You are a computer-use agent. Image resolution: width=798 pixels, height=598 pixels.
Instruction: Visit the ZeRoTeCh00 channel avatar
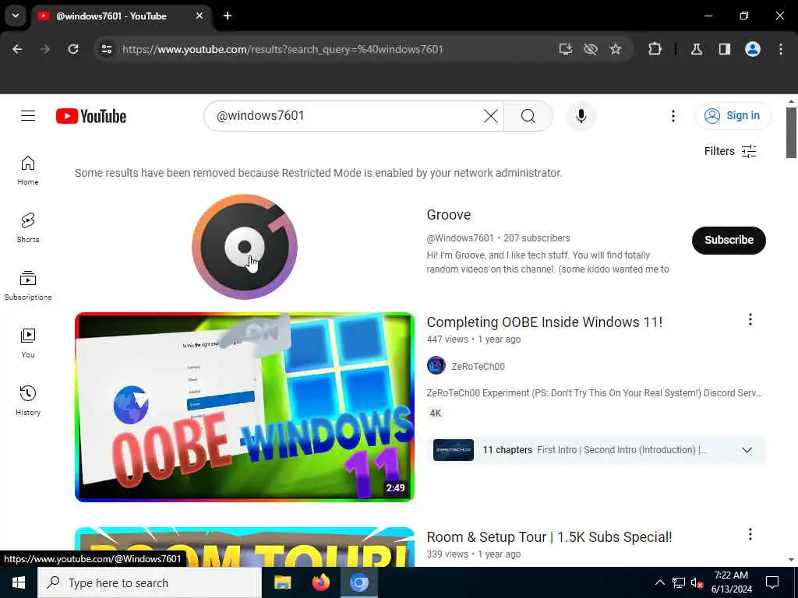tap(436, 366)
